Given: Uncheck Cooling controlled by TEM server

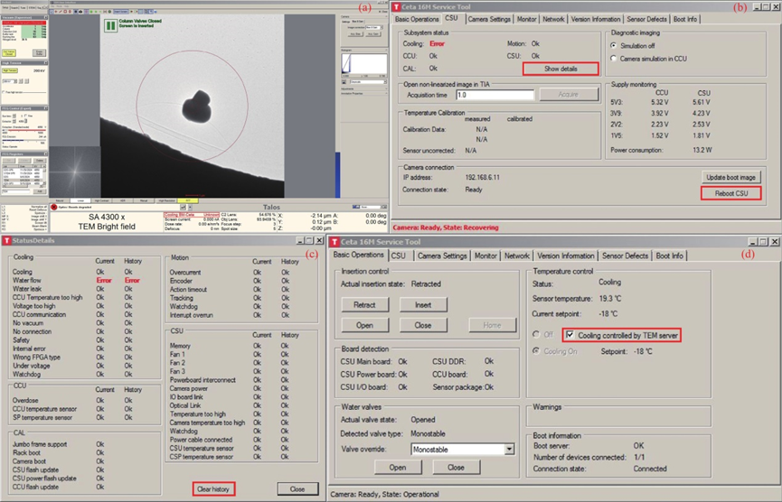Looking at the screenshot, I should (x=570, y=335).
